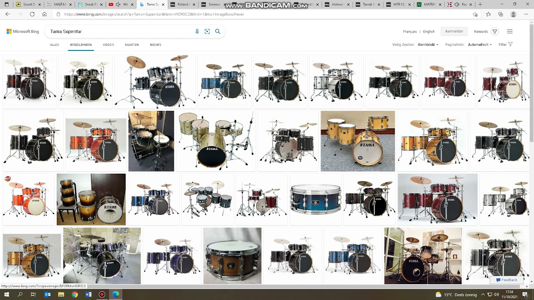
Task: Click the lock icon in address bar
Action: [x=58, y=14]
